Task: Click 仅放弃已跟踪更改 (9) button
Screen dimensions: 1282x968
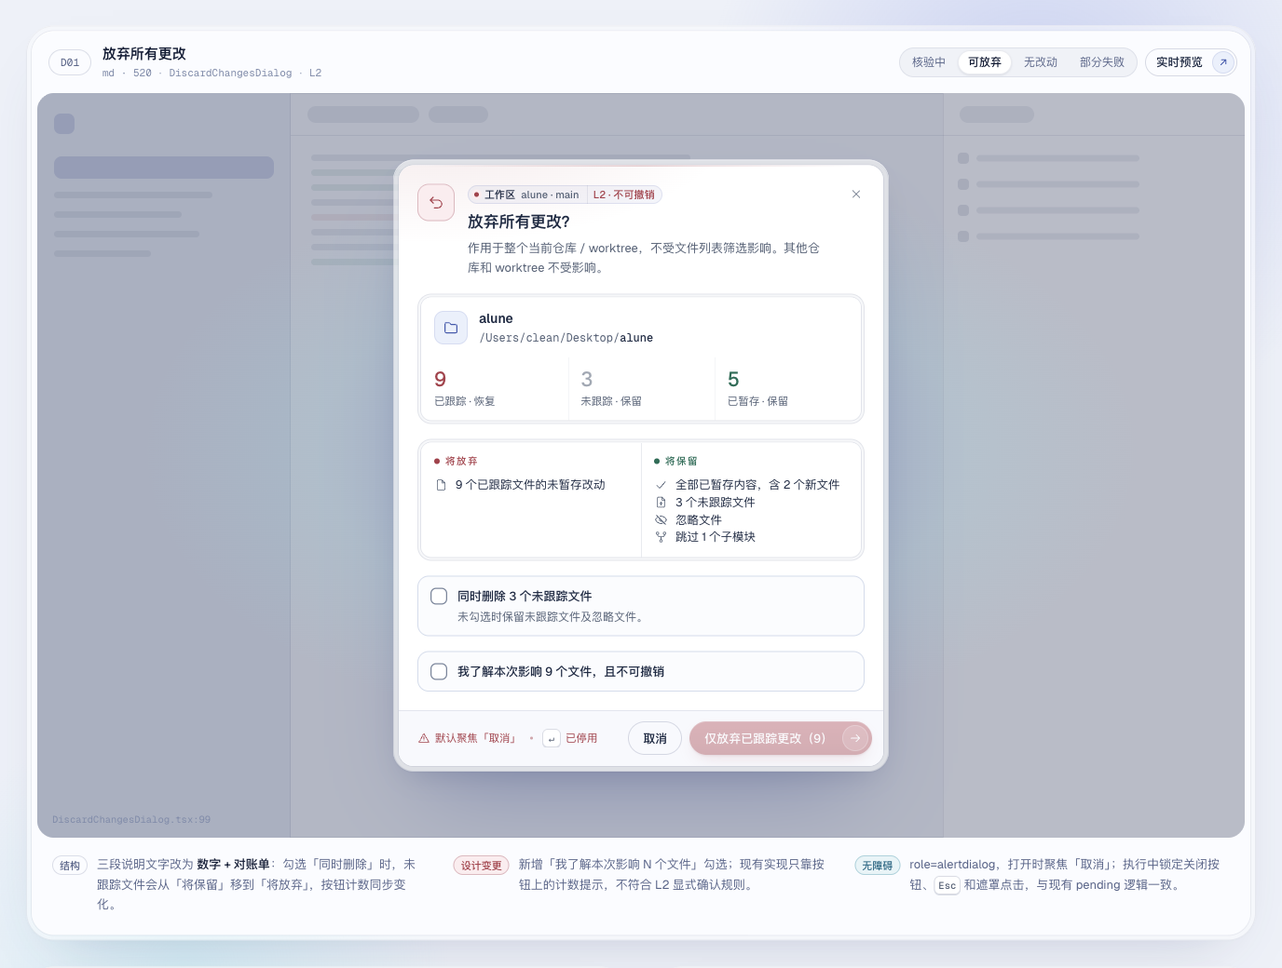Action: click(781, 738)
